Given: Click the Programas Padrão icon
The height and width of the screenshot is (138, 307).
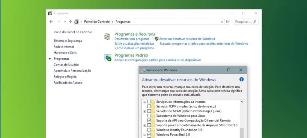Looking at the screenshot, I should click(x=107, y=57).
